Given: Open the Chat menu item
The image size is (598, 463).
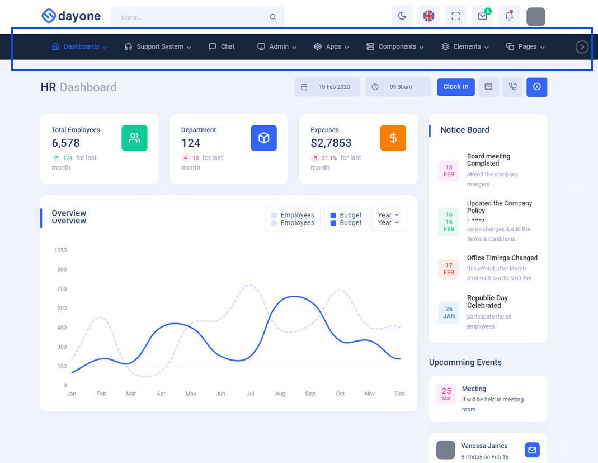Looking at the screenshot, I should (x=222, y=47).
